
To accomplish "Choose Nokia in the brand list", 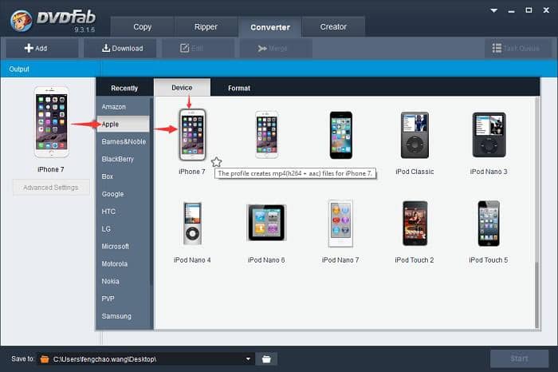I will (123, 281).
